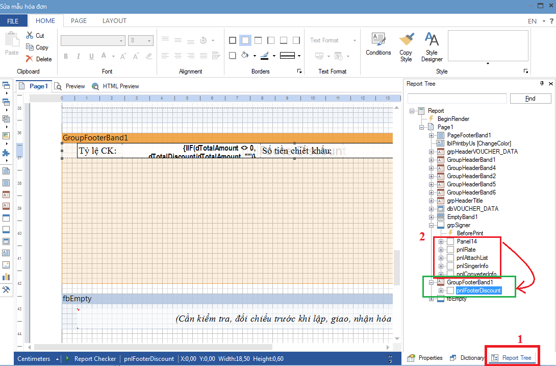Toggle checkbox next to pnlSingerInfo

tap(450, 266)
